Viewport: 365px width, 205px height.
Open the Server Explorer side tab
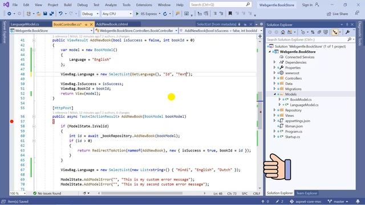click(x=5, y=32)
